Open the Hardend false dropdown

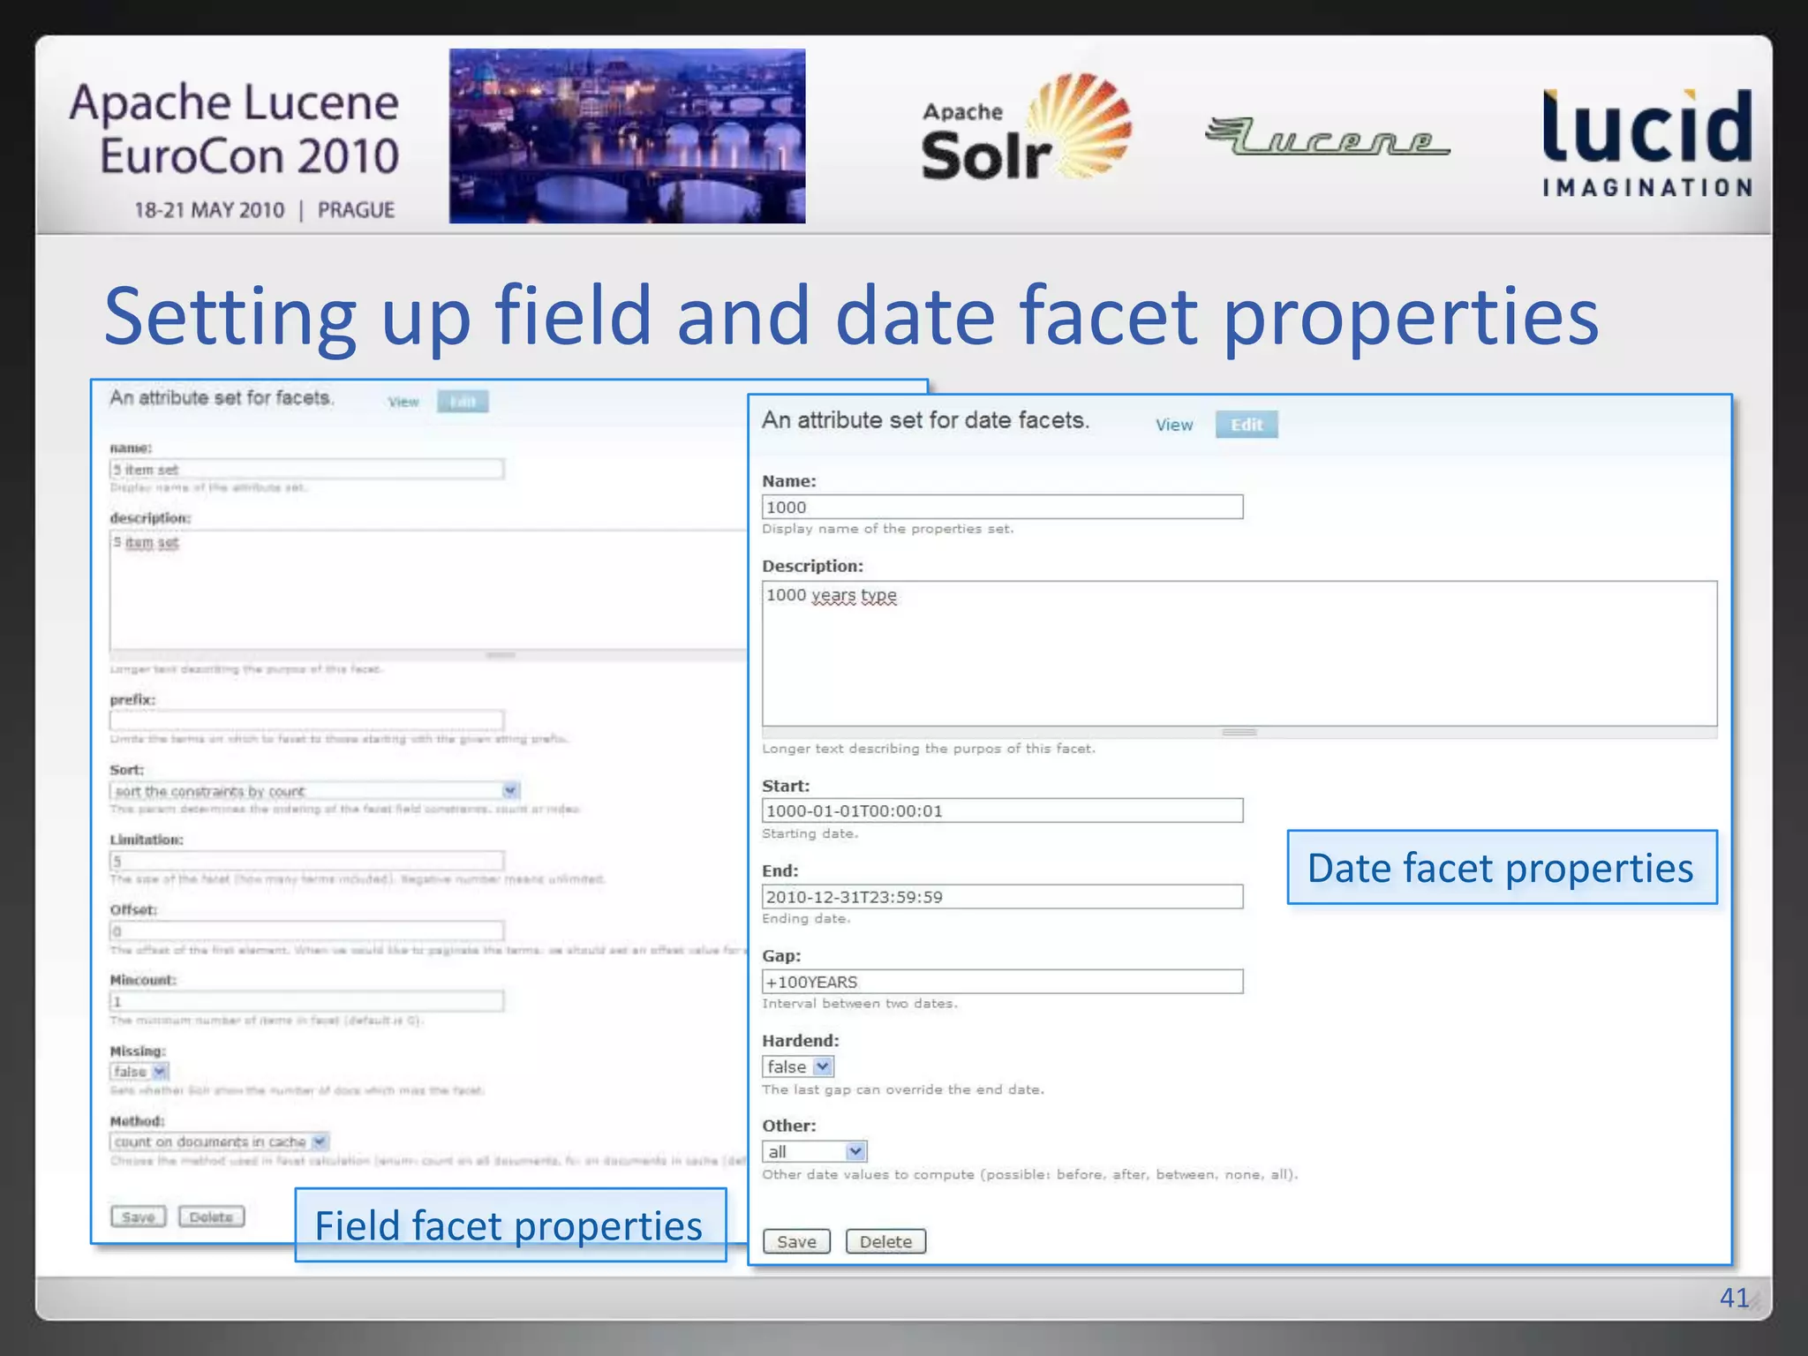798,1066
